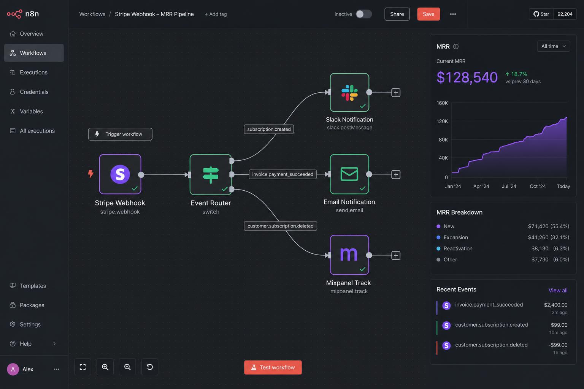Click Stripe Webhook node output connector

141,175
